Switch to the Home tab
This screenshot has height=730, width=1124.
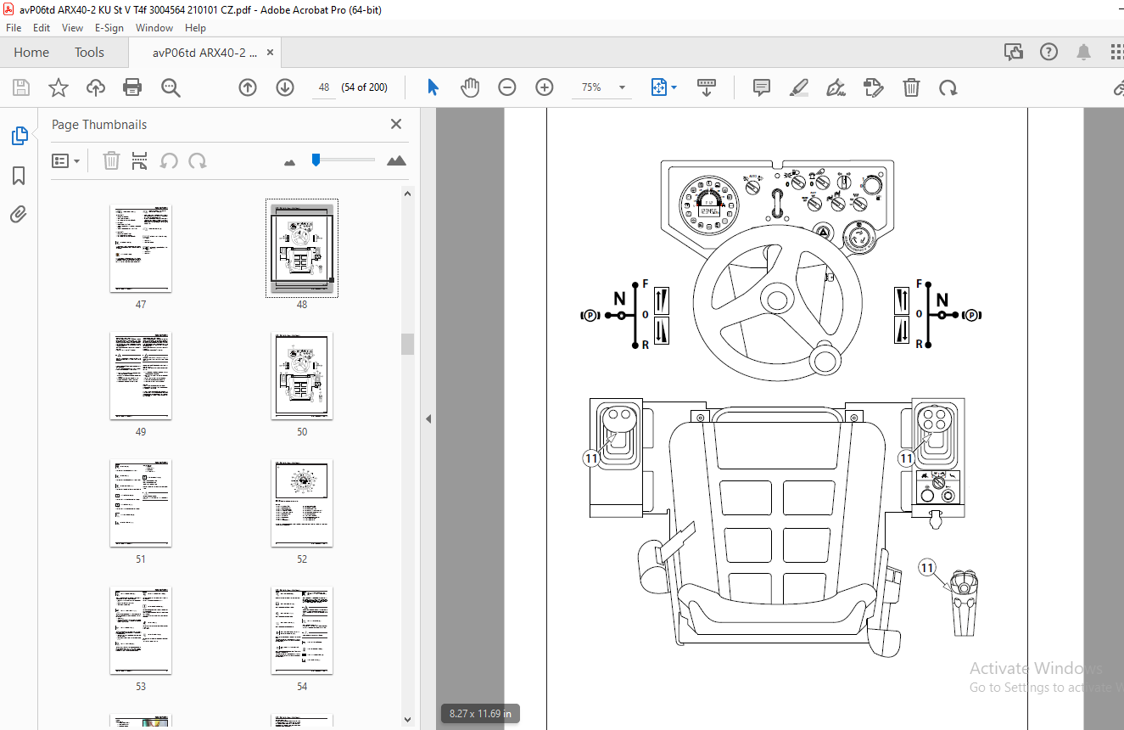point(31,52)
